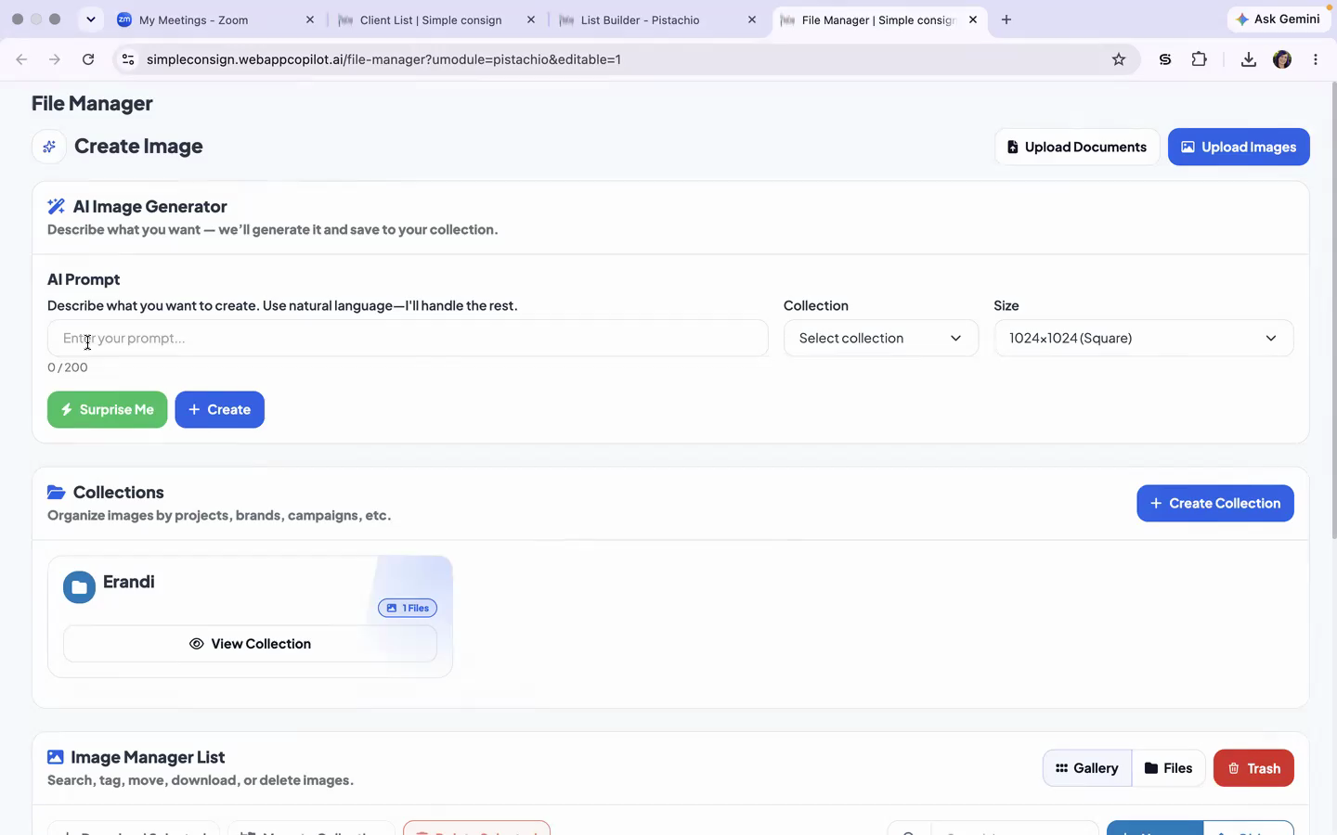Open a new browser tab with plus
The image size is (1337, 835).
tap(1006, 19)
